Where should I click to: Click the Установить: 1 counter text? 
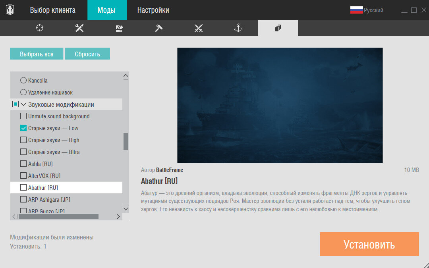coord(28,247)
